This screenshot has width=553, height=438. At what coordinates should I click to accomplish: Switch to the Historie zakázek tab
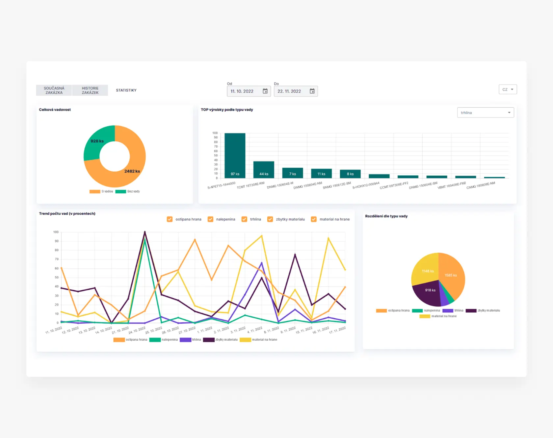tap(90, 90)
